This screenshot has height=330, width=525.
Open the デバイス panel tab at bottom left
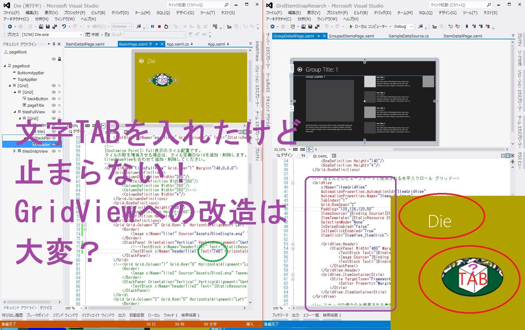click(46, 308)
